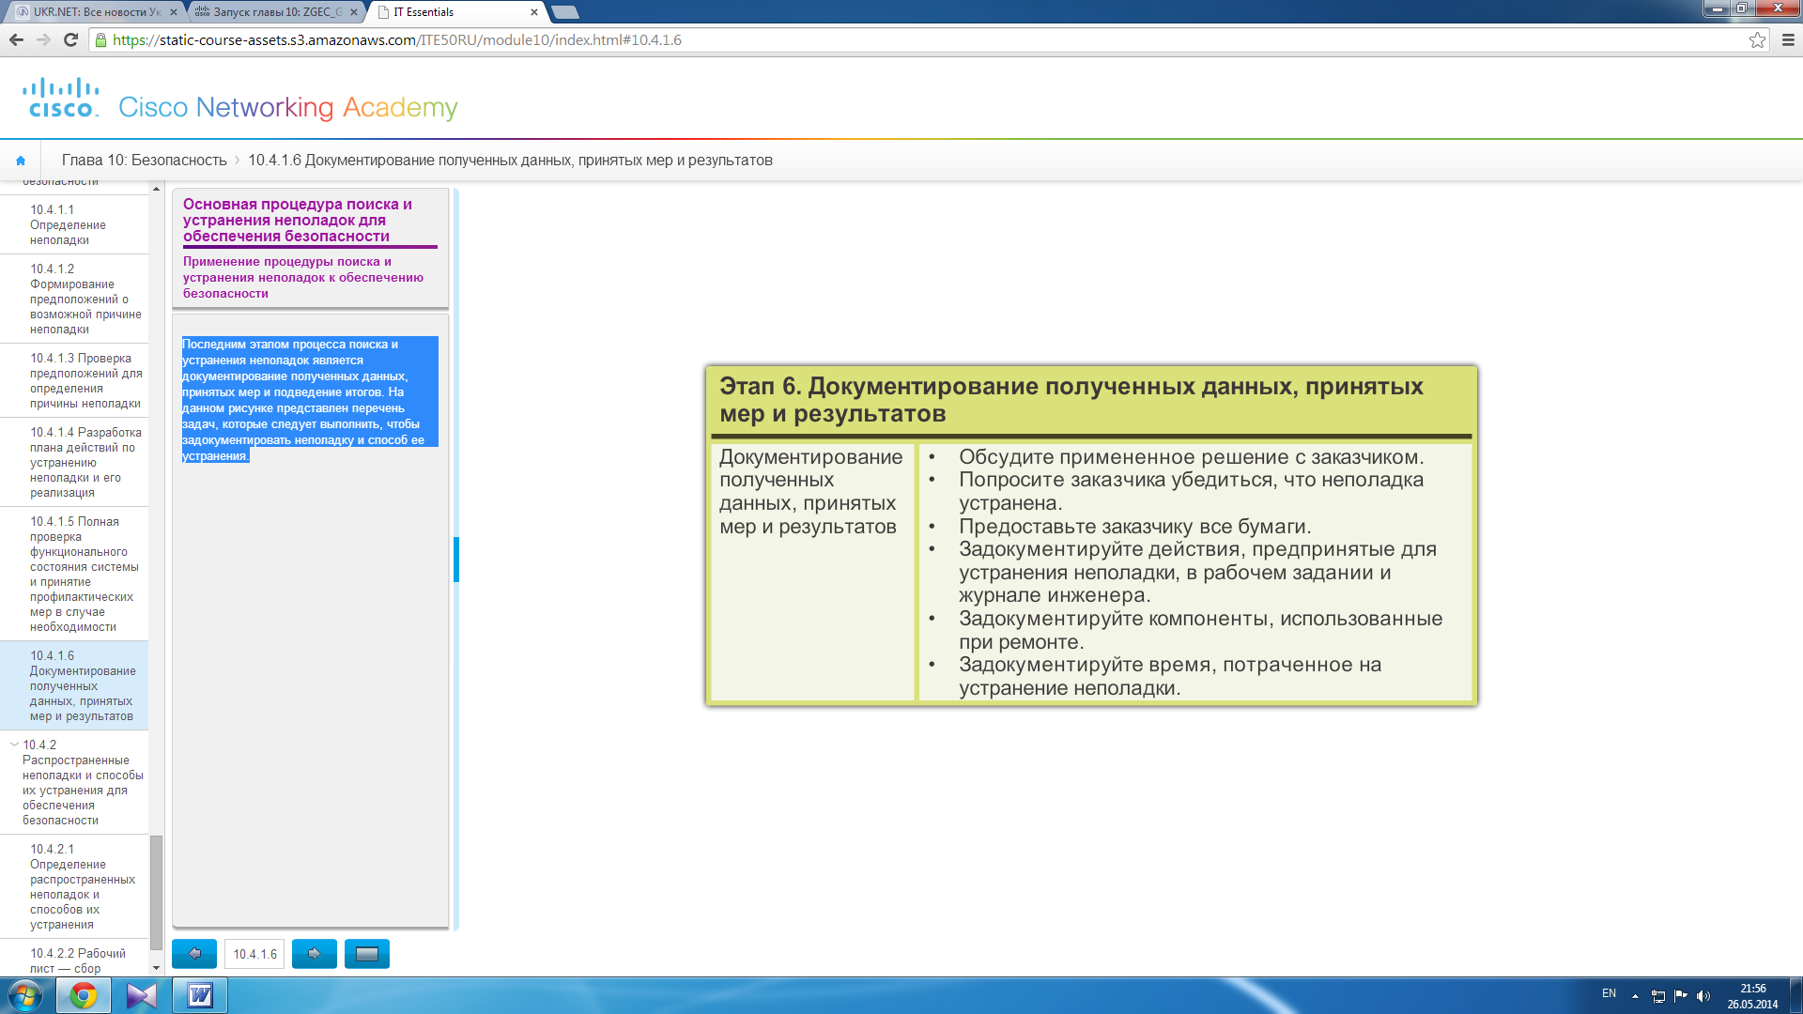1803x1014 pixels.
Task: Open section 10.4.1.3 Проверка предположений
Action: (74, 380)
